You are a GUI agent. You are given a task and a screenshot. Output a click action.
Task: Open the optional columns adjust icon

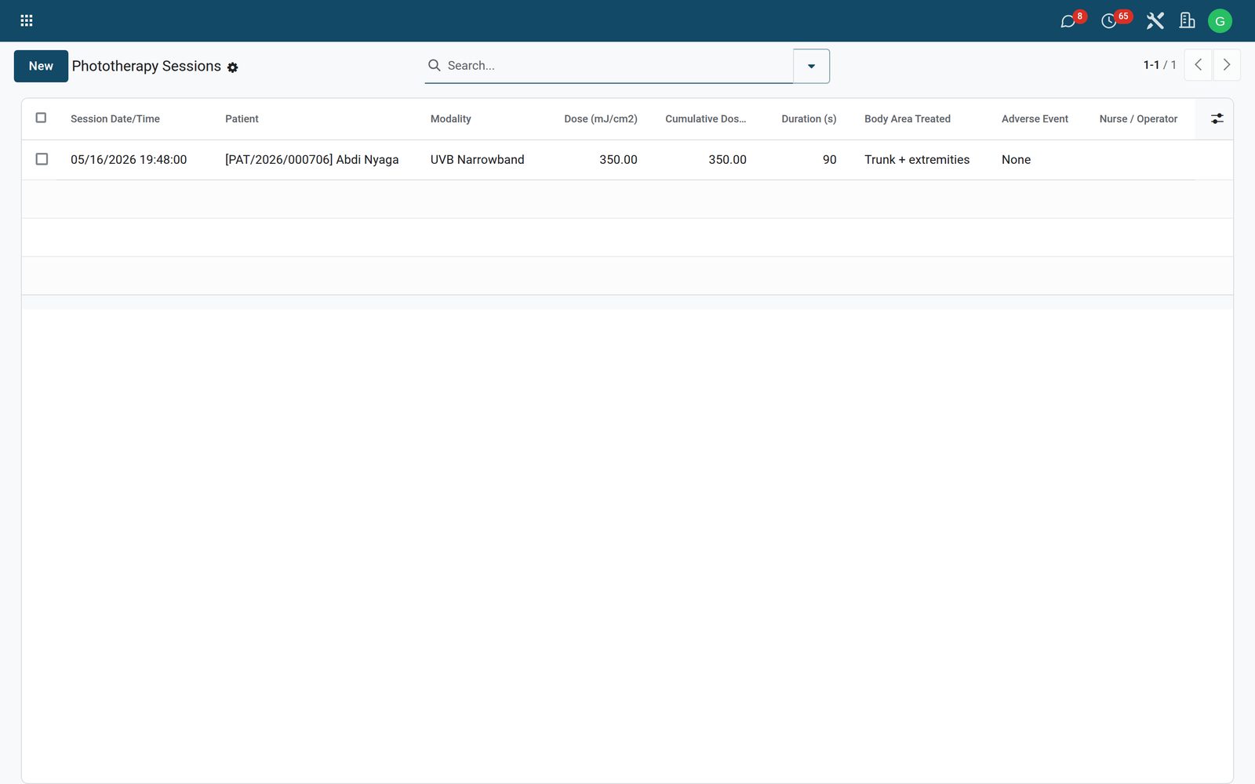click(1217, 118)
